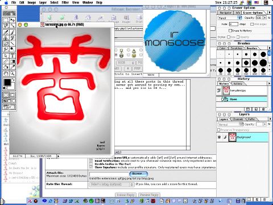
Task: Select the Line tool in toolbox
Action: click(13, 44)
